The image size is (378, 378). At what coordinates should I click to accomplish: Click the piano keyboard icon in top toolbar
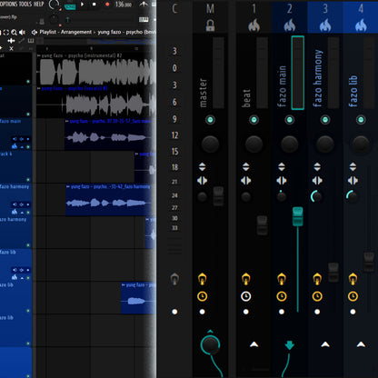144,20
